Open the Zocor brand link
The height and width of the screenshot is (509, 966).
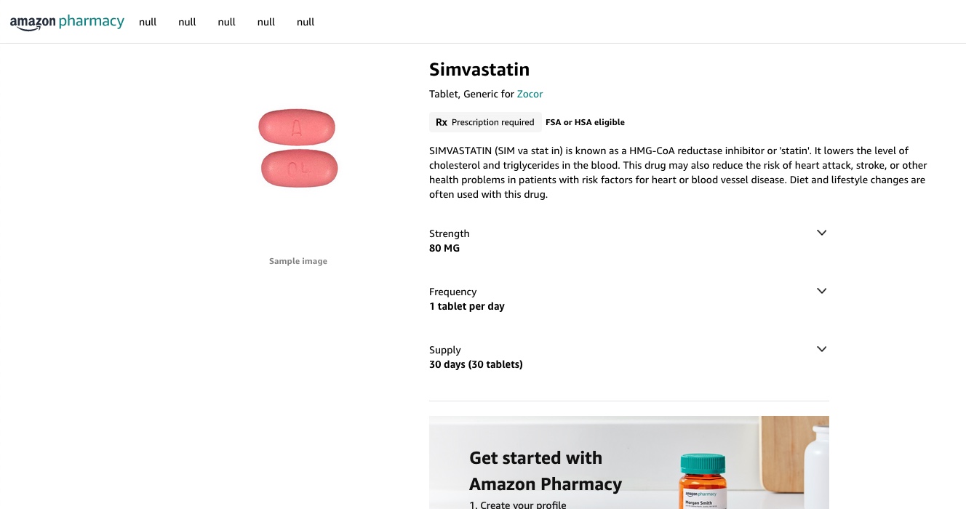click(x=530, y=94)
